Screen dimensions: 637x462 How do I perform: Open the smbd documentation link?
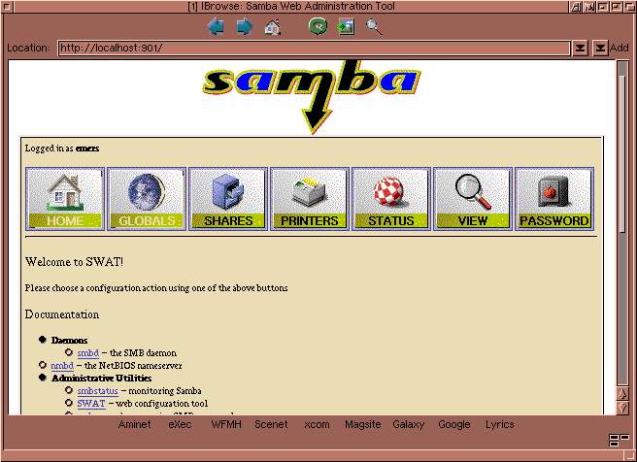point(88,352)
